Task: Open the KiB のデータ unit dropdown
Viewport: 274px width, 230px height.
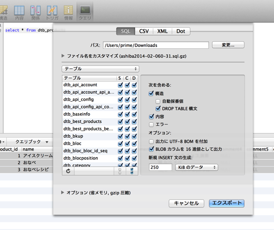Action: [196, 167]
